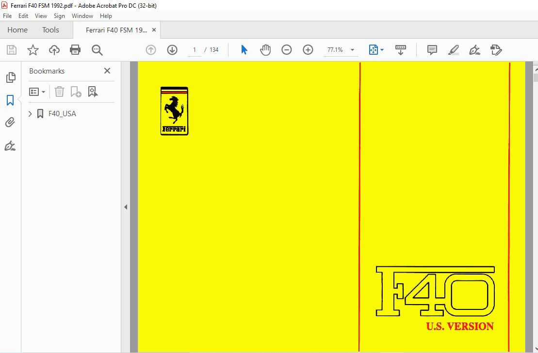Click the vertical scrollbar up arrow

click(x=536, y=70)
